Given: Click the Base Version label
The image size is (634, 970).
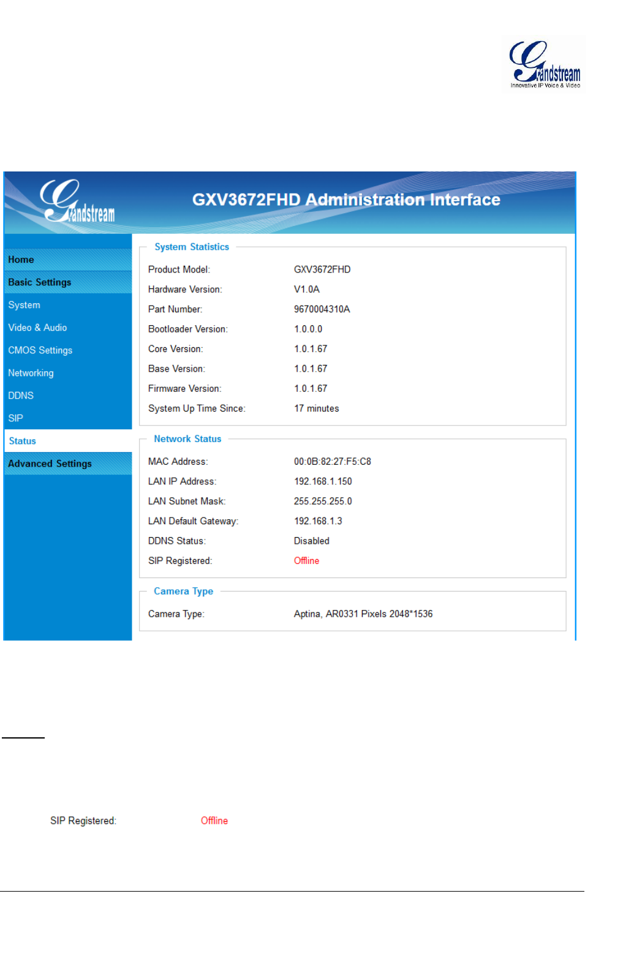Looking at the screenshot, I should (x=176, y=369).
